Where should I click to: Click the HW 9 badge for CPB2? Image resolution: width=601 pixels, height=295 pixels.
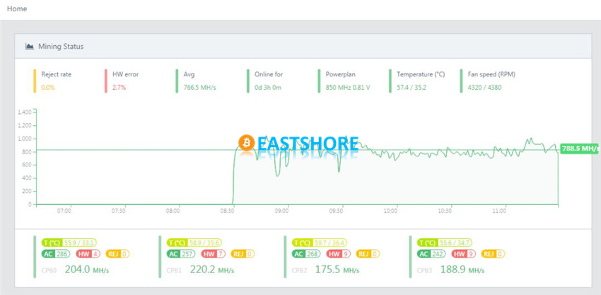click(339, 253)
